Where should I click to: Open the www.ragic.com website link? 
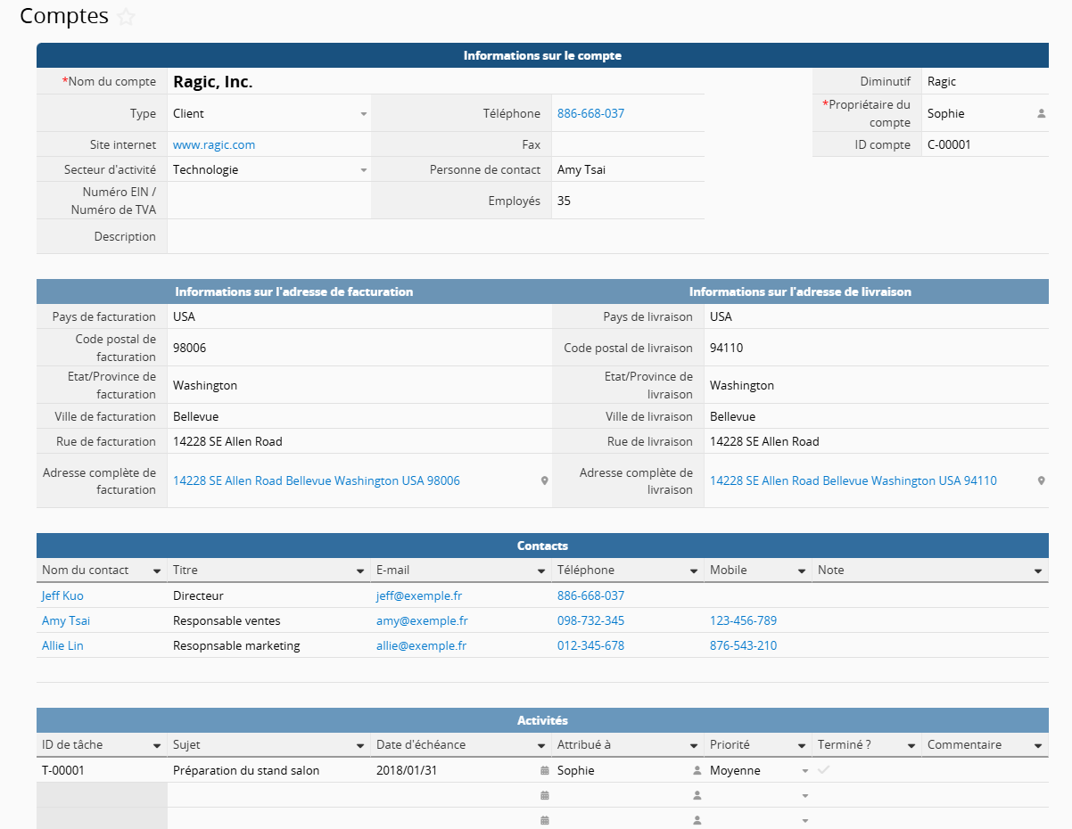pyautogui.click(x=214, y=144)
